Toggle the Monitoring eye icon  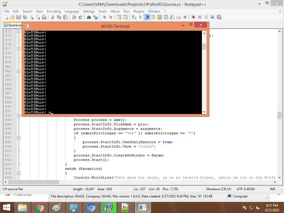185,17
